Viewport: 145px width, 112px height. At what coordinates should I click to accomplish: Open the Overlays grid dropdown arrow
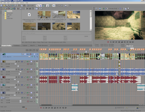(123, 9)
